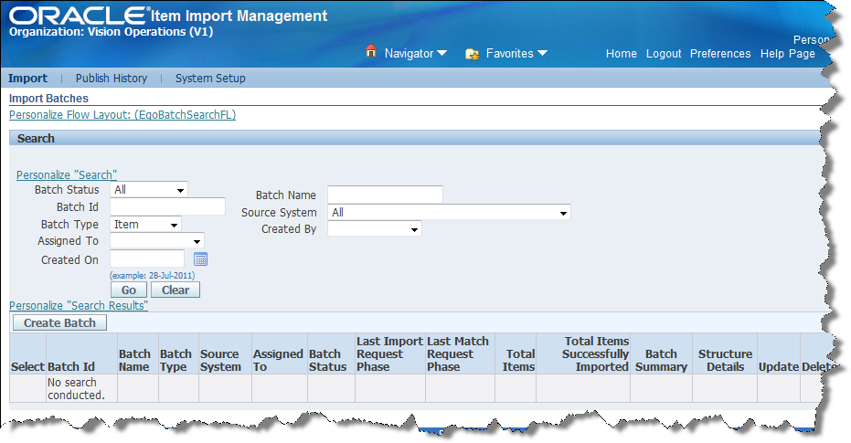Open the Help Page link
Image resolution: width=851 pixels, height=443 pixels.
(788, 54)
